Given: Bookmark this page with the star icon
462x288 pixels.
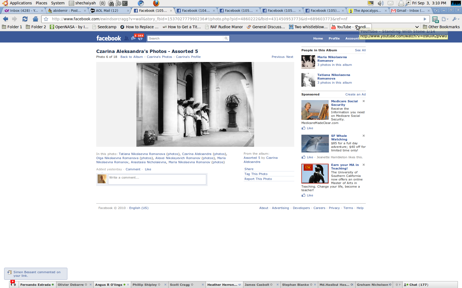Looking at the screenshot, I should (x=46, y=19).
